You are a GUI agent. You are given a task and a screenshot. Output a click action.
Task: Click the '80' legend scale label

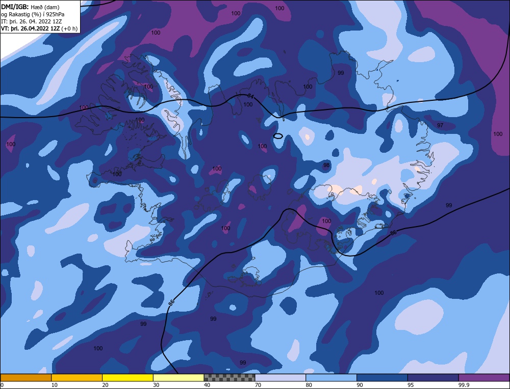309,385
